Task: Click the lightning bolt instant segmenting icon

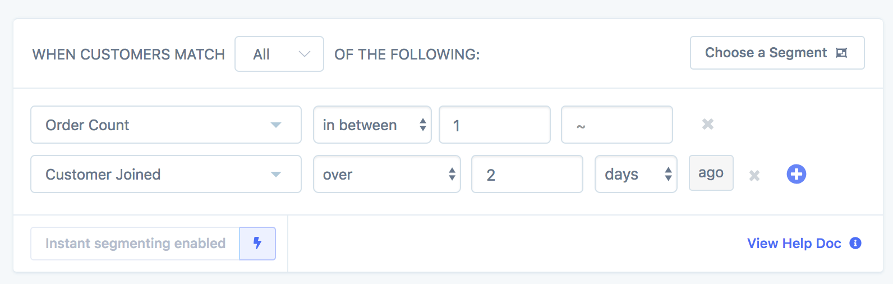Action: 257,243
